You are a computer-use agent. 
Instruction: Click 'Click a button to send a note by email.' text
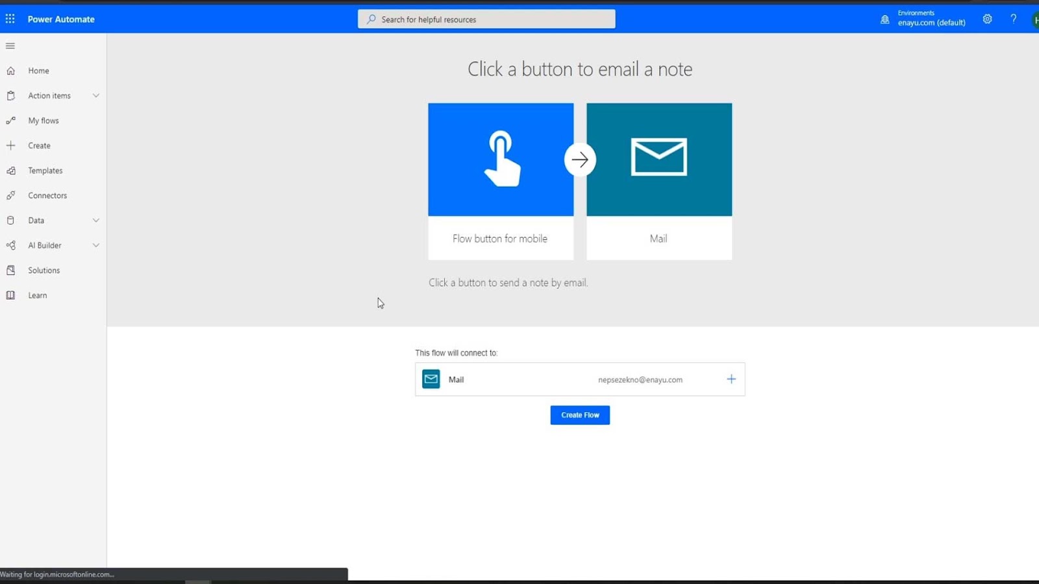pos(508,283)
